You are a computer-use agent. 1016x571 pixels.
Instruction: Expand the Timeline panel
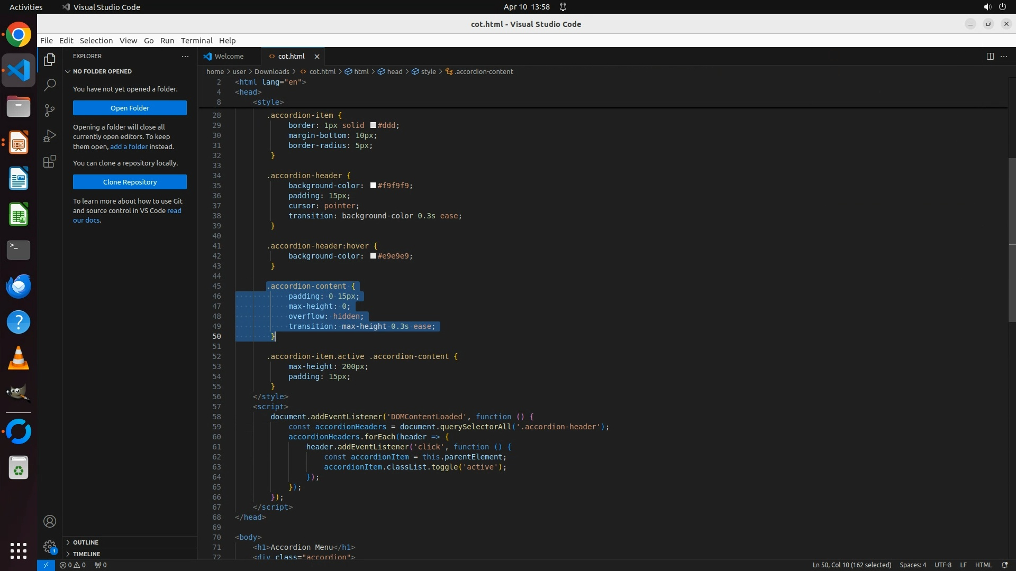pyautogui.click(x=86, y=554)
